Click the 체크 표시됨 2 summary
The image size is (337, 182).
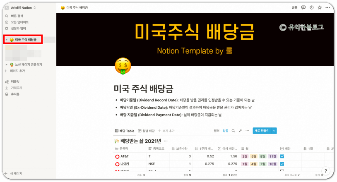click(x=292, y=175)
